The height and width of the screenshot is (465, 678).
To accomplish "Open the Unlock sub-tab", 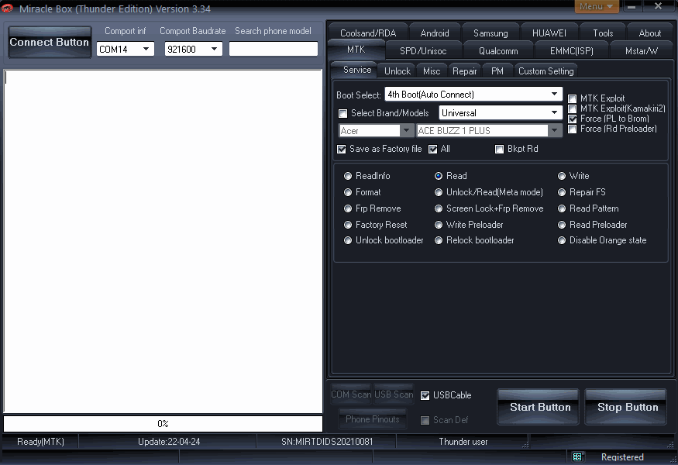I will tap(397, 71).
